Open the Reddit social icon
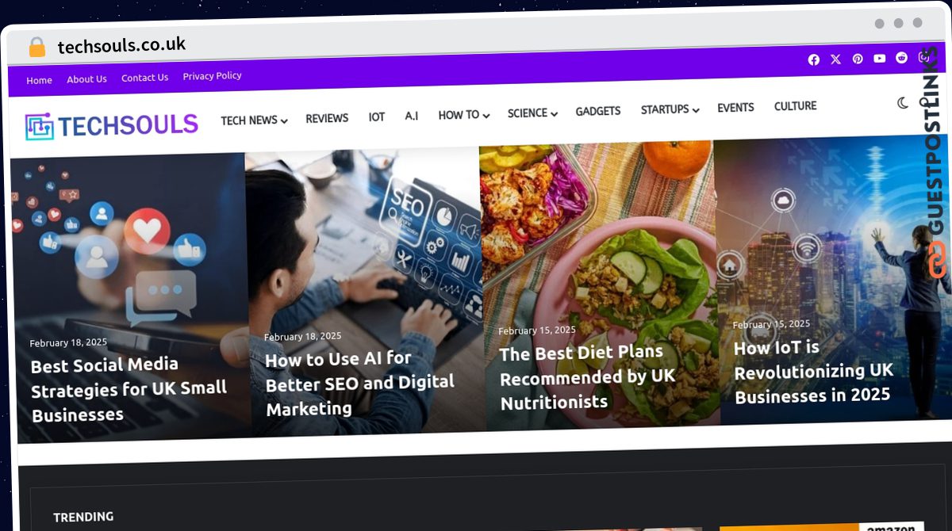Image resolution: width=952 pixels, height=531 pixels. [902, 58]
